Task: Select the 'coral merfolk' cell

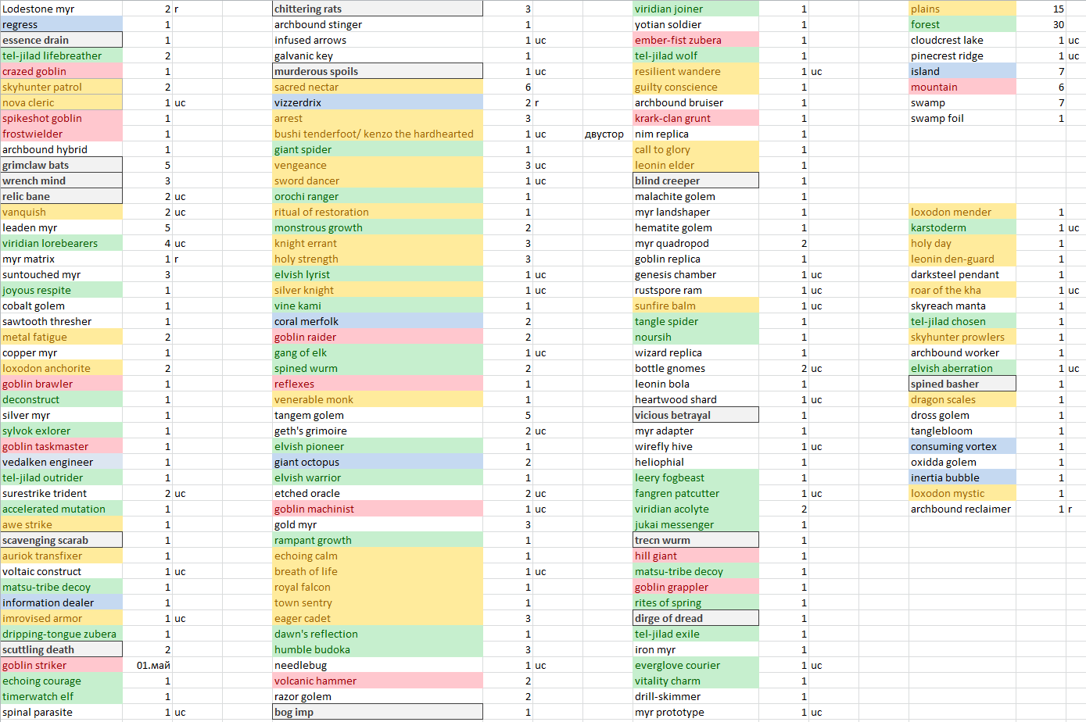Action: 378,321
